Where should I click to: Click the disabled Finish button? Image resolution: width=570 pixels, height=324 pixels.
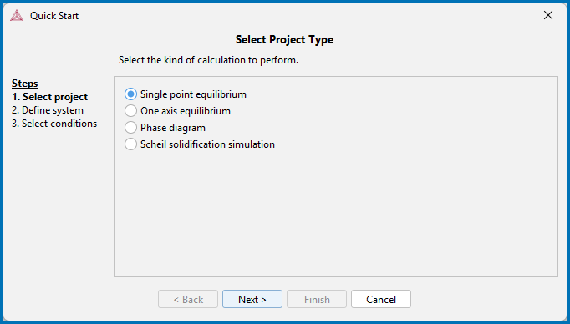tap(317, 299)
